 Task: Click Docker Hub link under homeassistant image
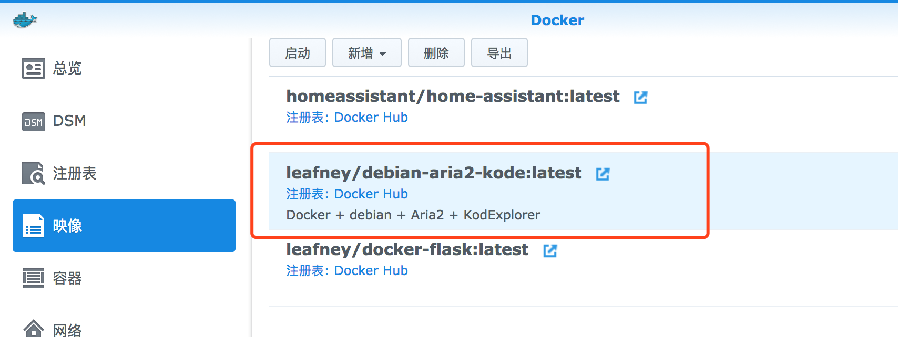pyautogui.click(x=371, y=117)
